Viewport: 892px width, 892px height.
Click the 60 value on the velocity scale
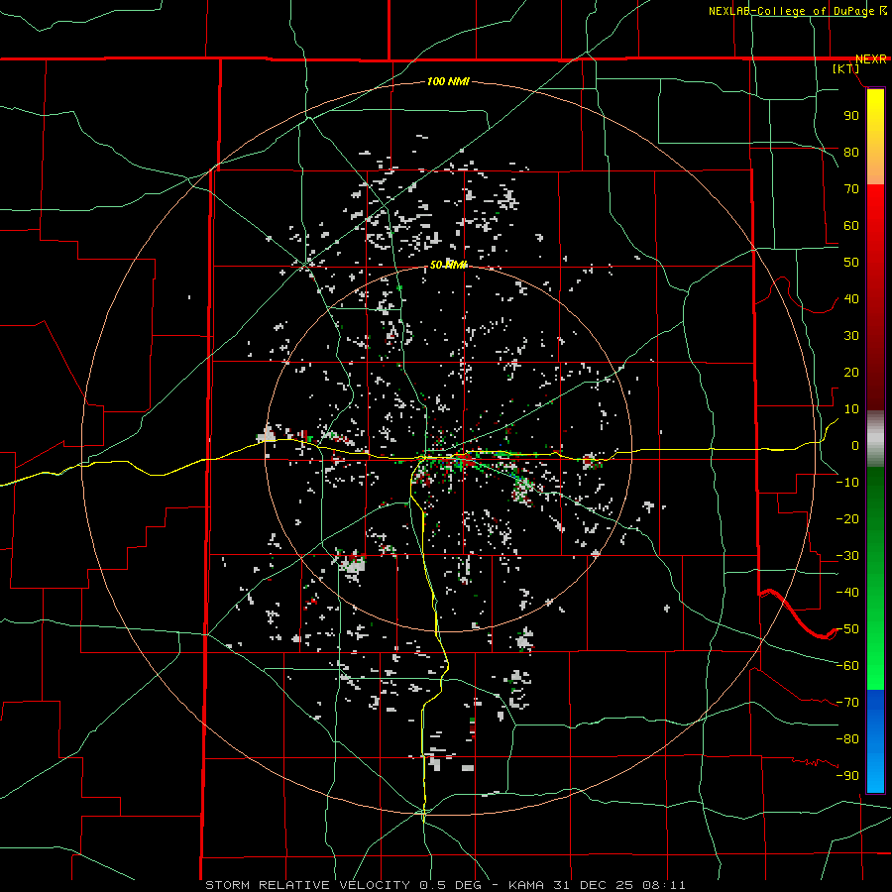pyautogui.click(x=851, y=225)
